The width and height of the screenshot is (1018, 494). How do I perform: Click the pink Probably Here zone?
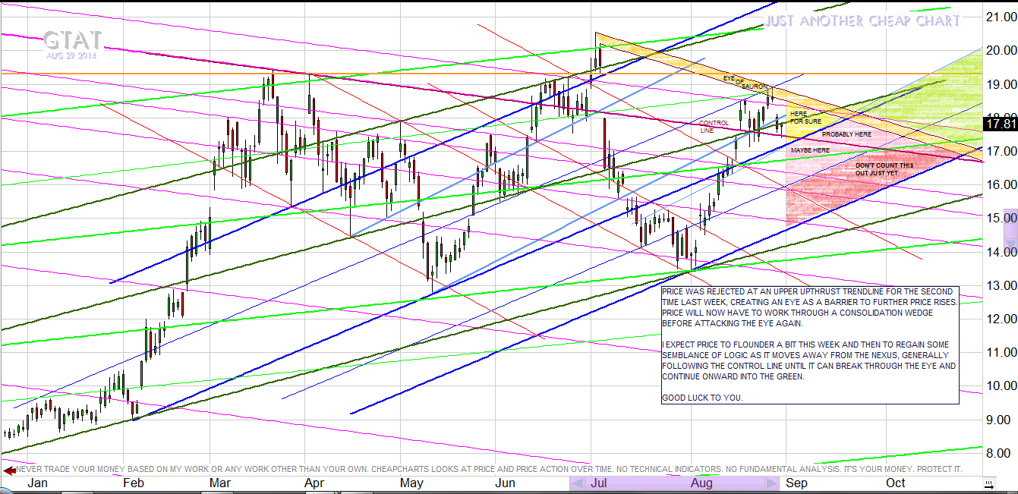coord(846,134)
